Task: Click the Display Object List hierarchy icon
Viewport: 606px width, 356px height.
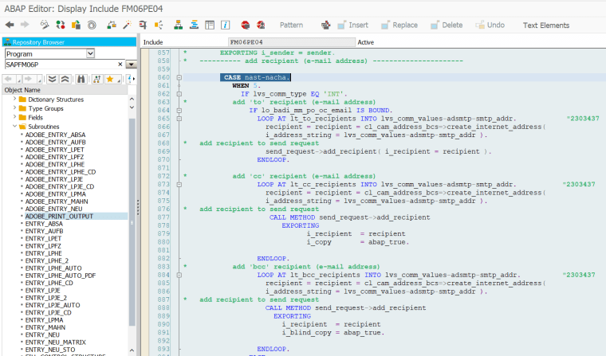Action: tap(178, 25)
